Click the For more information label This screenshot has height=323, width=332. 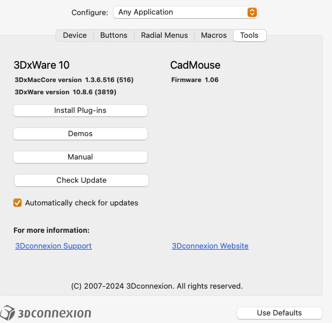pos(51,230)
